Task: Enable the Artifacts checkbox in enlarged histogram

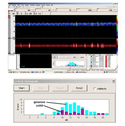Action: tap(95, 89)
